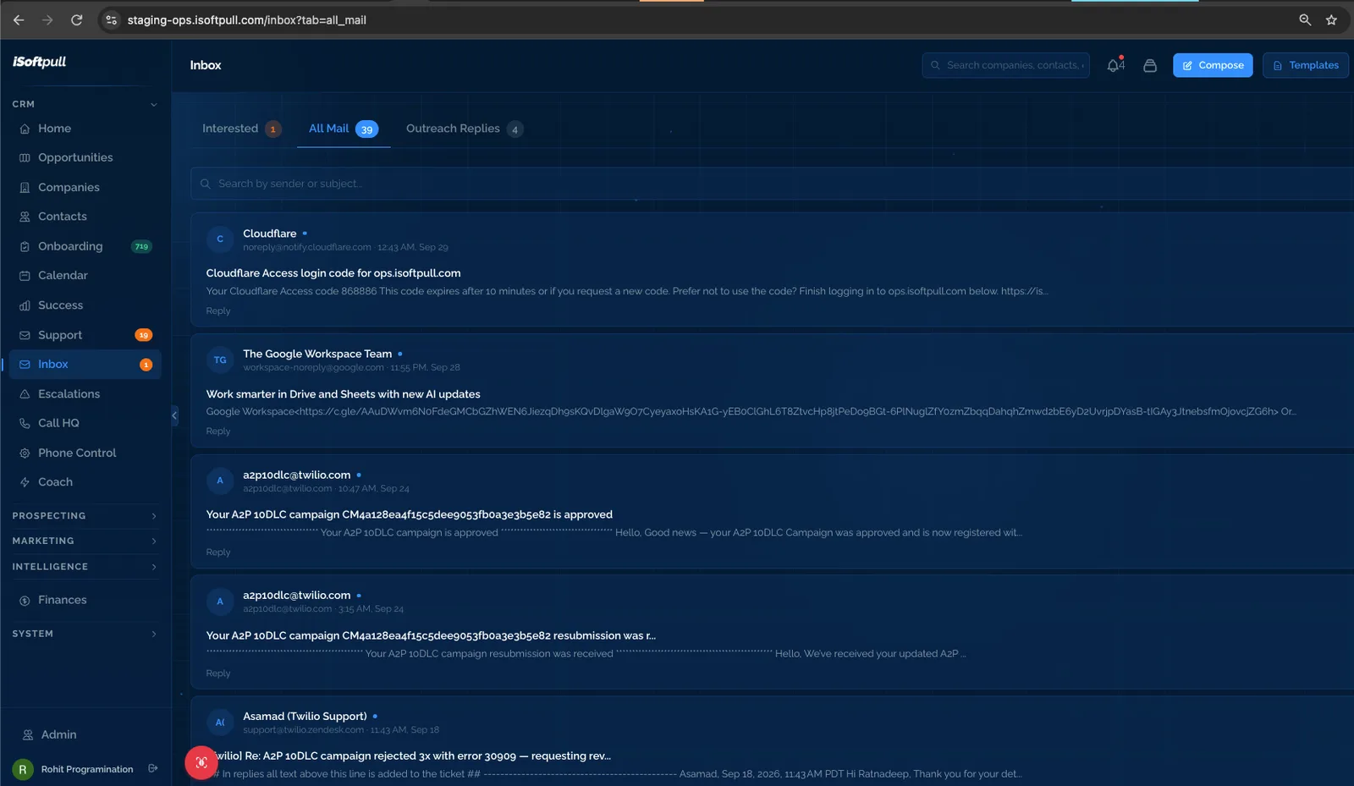Select the All Mail tab
The height and width of the screenshot is (786, 1354).
coord(343,129)
